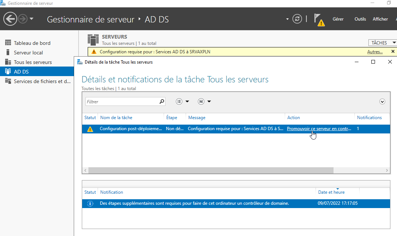Screen dimensions: 397x236
Task: Click Promouvoir ce serveur en contrôleur link
Action: 319,129
